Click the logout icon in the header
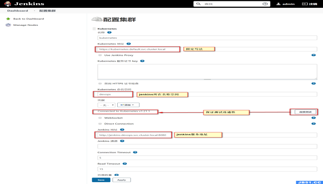The image size is (323, 184). [x=305, y=4]
